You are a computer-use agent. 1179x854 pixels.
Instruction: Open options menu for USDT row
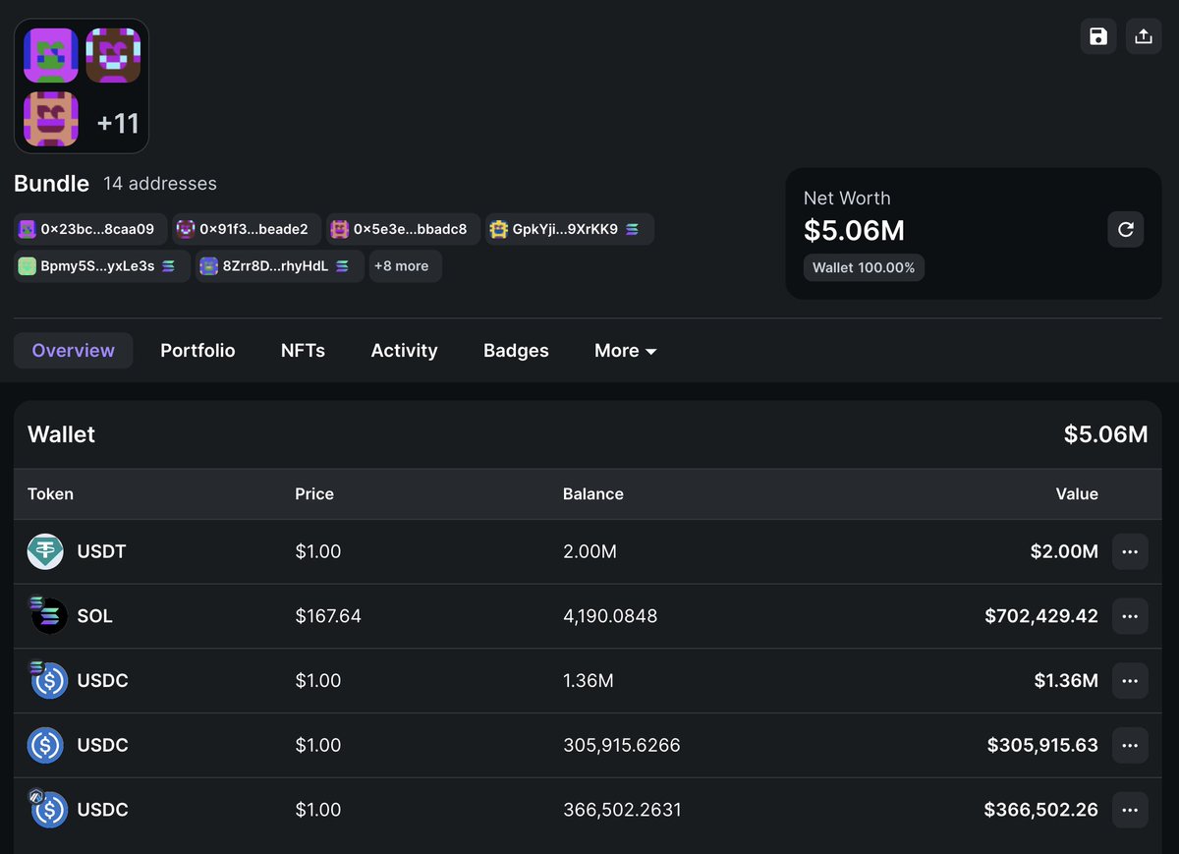pyautogui.click(x=1130, y=552)
